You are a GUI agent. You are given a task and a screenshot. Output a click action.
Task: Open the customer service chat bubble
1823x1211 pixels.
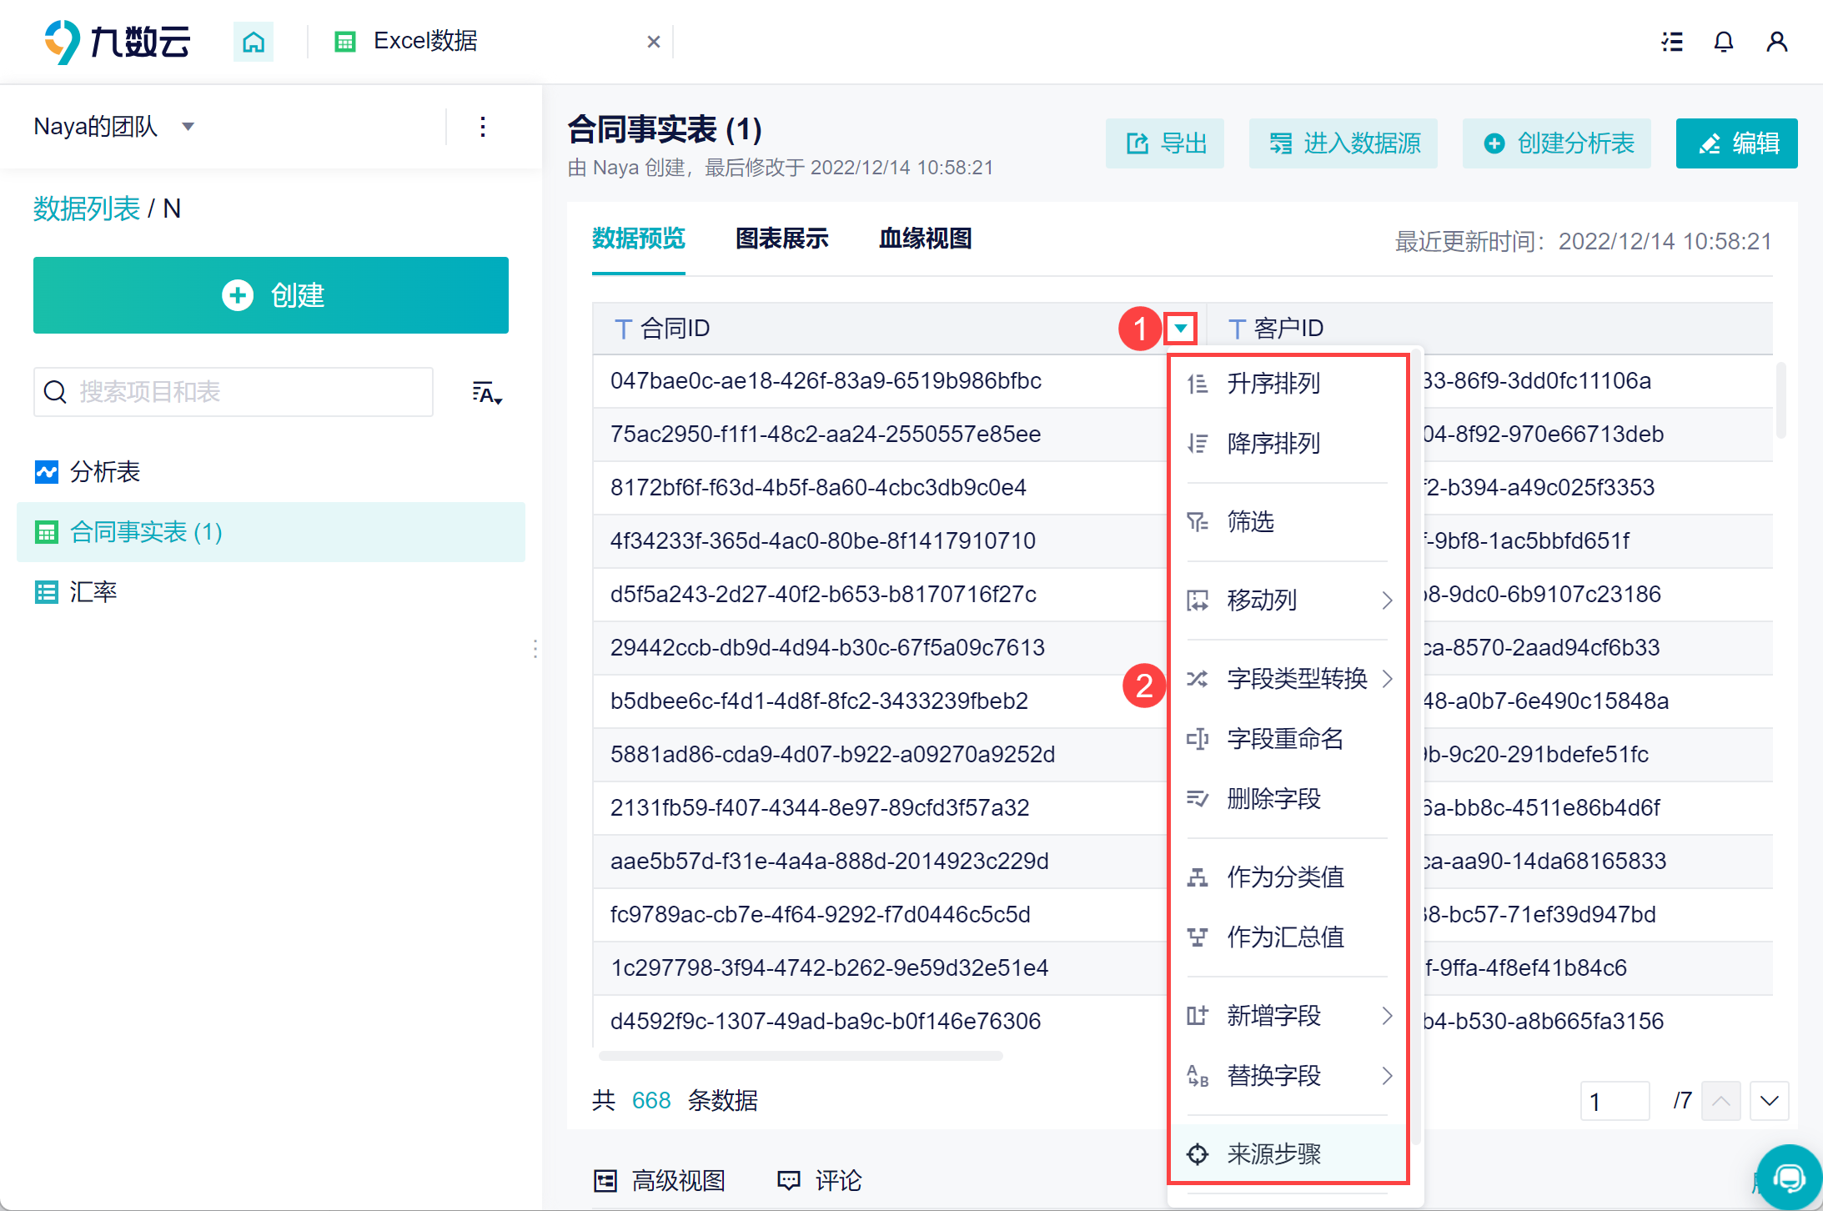tap(1789, 1177)
